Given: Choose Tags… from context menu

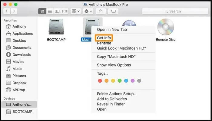Looking at the screenshot, I should [x=103, y=74].
